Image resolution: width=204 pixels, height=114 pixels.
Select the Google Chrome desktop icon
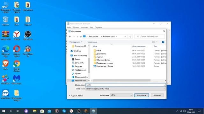tap(17, 66)
